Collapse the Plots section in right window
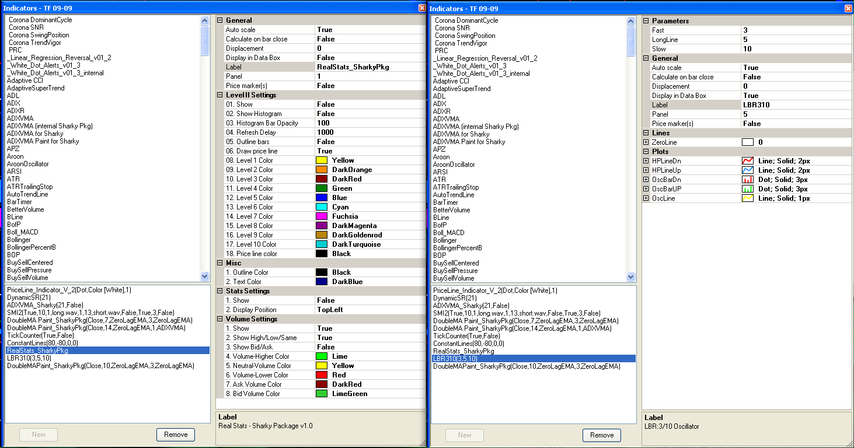Viewport: 854px width, 448px height. [646, 152]
